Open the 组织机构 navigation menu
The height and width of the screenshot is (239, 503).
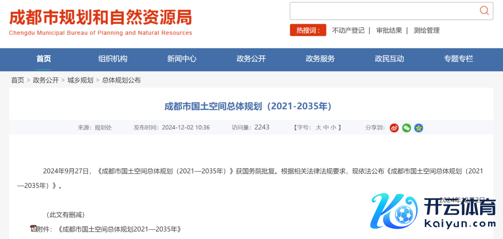coord(113,59)
